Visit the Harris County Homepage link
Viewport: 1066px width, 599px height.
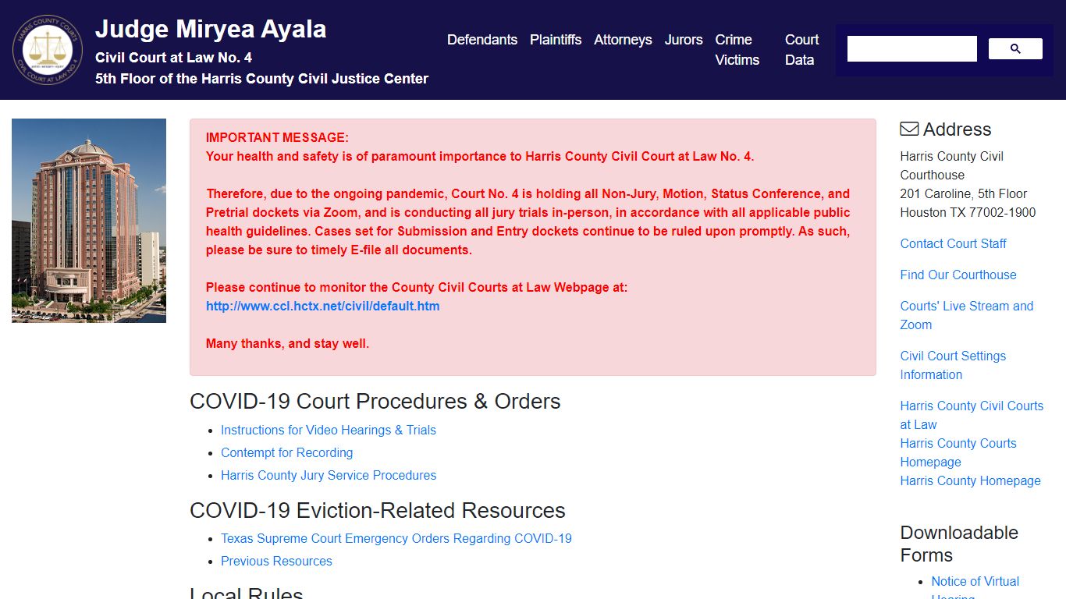click(x=970, y=480)
